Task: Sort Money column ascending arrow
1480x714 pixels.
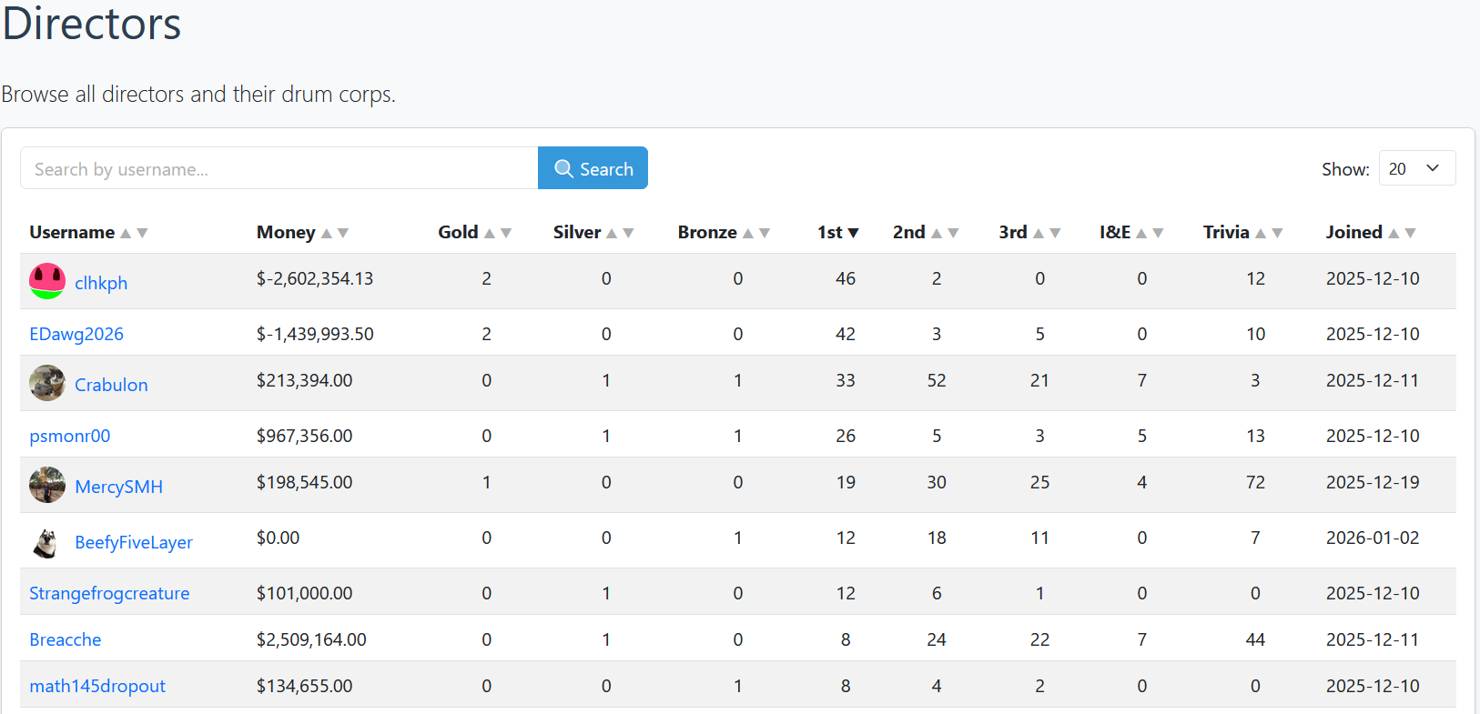Action: (327, 233)
